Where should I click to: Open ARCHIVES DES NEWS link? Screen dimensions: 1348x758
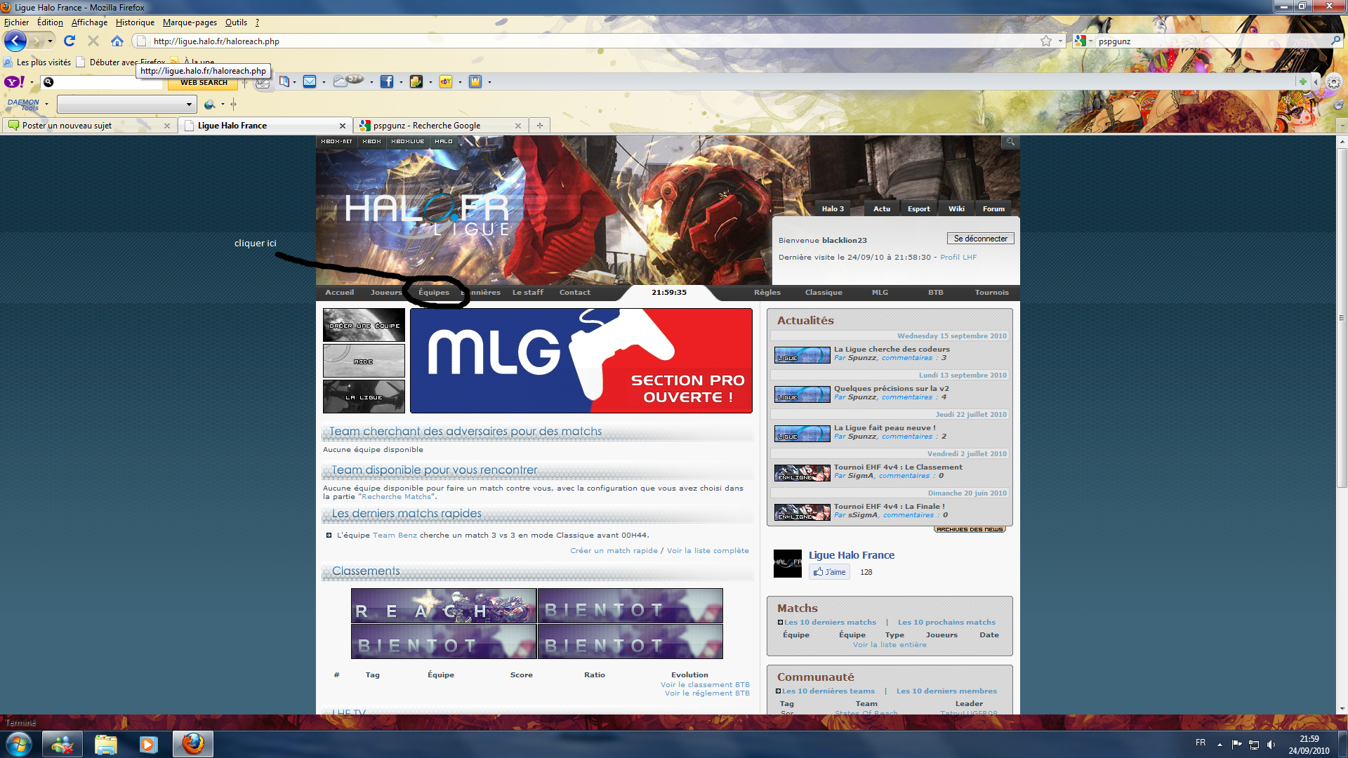click(x=970, y=530)
